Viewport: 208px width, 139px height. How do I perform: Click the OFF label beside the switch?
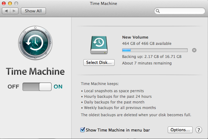tap(13, 87)
